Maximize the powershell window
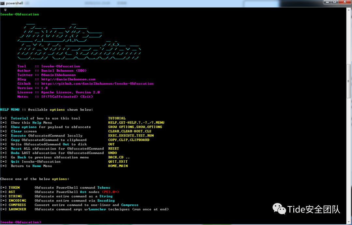The image size is (352, 225). pyautogui.click(x=334, y=2)
